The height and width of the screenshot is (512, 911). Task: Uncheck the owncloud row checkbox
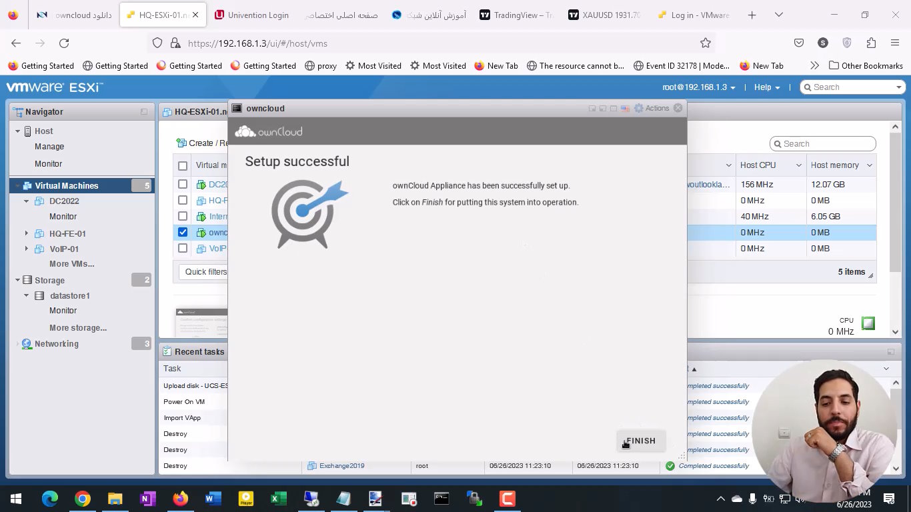[x=183, y=232]
